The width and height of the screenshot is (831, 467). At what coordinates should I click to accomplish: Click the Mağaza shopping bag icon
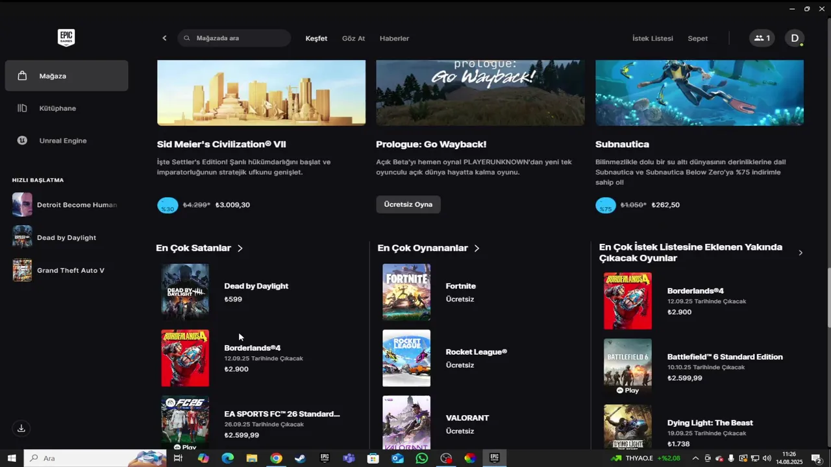[x=22, y=76]
